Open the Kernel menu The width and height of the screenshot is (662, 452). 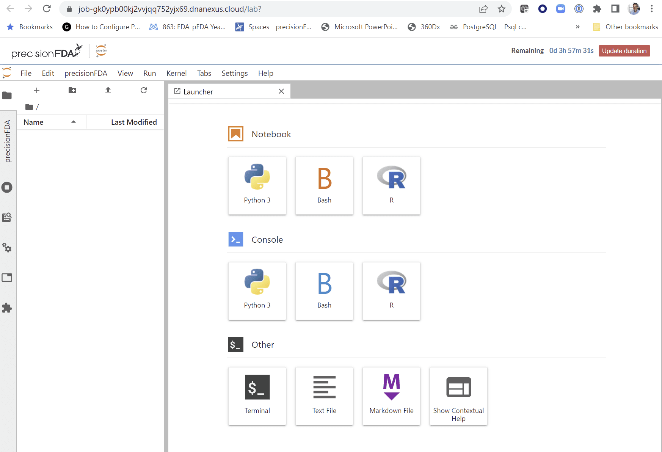pos(176,73)
